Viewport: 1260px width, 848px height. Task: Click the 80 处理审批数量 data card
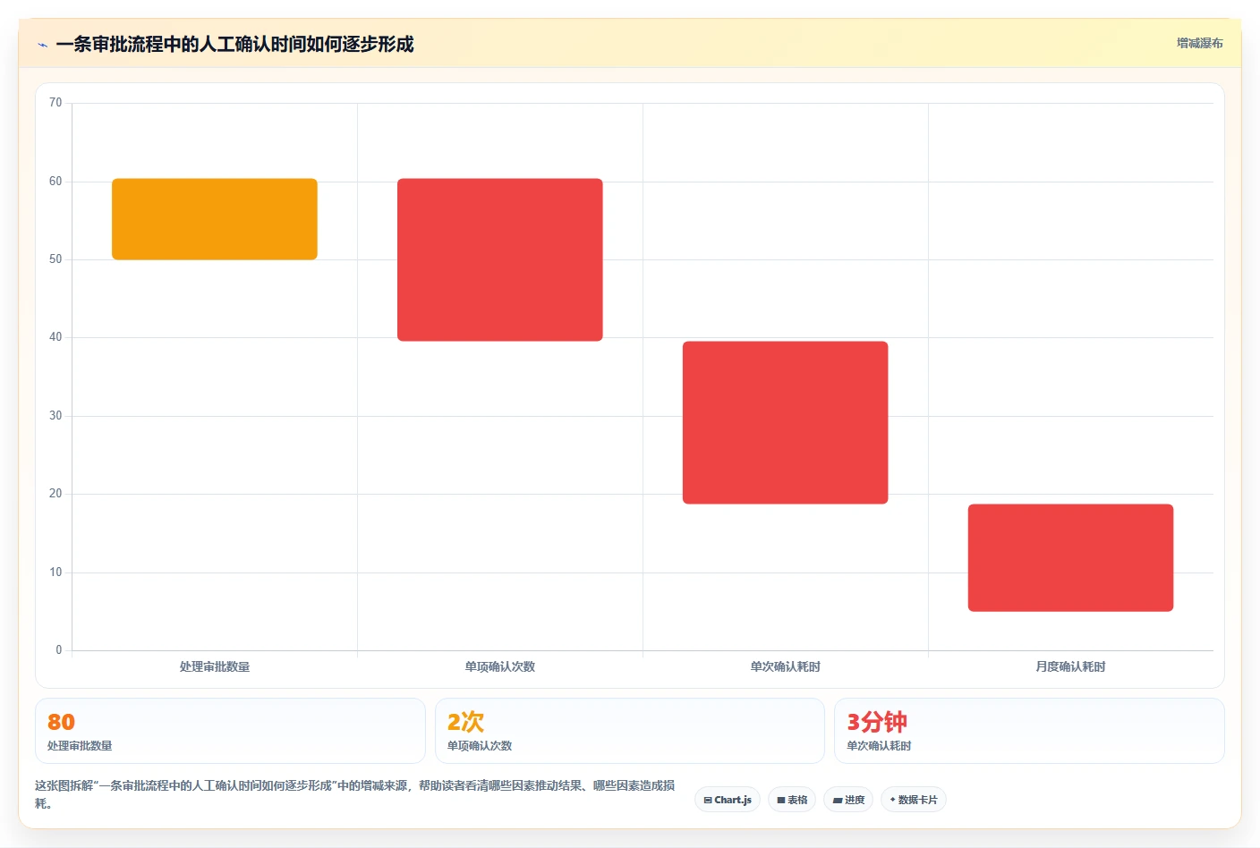(x=230, y=731)
